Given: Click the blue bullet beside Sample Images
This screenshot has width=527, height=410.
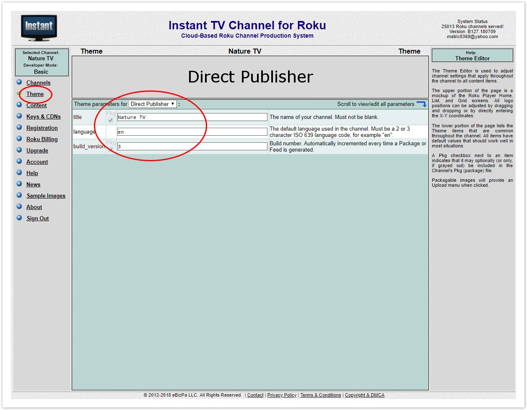Looking at the screenshot, I should tap(19, 195).
